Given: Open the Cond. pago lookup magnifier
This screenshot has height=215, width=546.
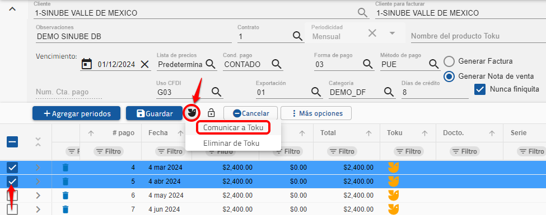Looking at the screenshot, I should (x=277, y=64).
